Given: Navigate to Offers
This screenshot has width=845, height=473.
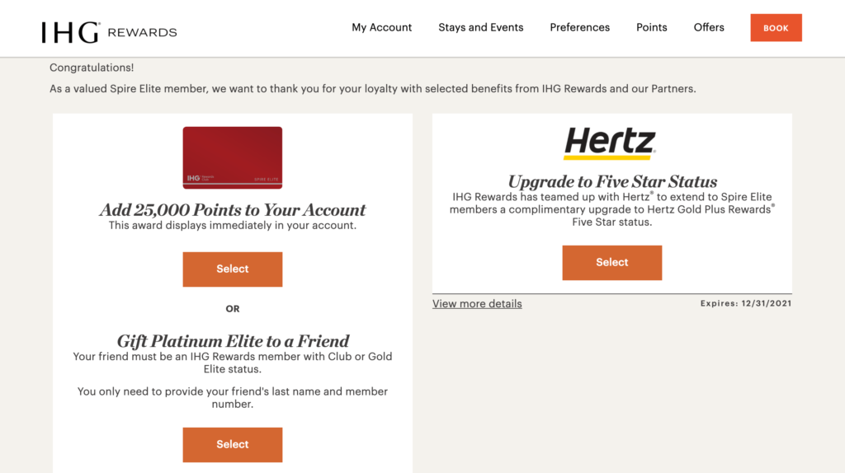Looking at the screenshot, I should pyautogui.click(x=709, y=27).
